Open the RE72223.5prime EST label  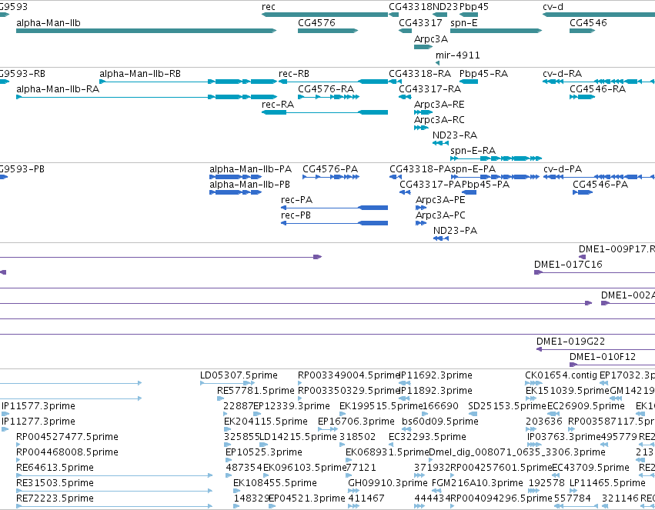(55, 498)
